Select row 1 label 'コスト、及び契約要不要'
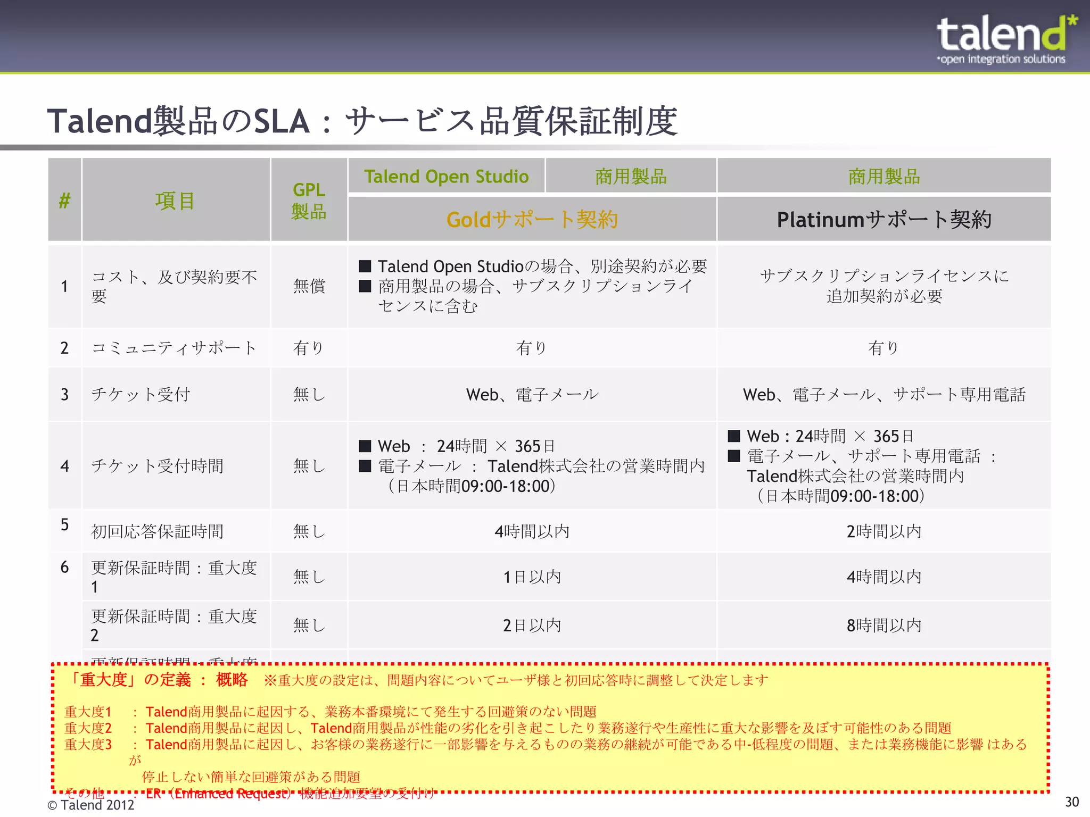Screen dimensions: 1090x817 tap(175, 286)
